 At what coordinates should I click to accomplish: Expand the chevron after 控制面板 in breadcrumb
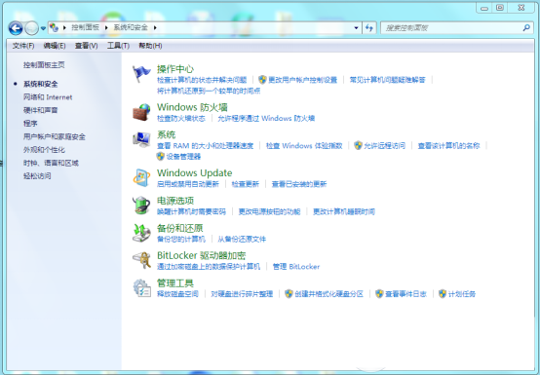106,27
